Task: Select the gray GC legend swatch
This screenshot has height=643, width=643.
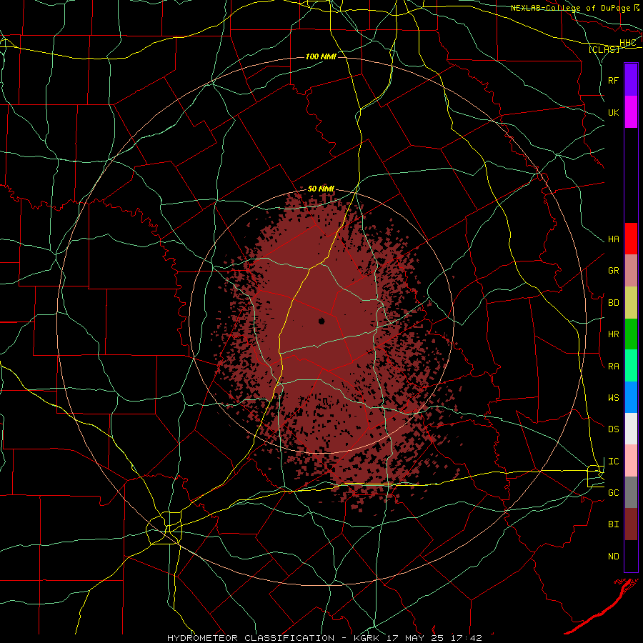Action: 631,492
